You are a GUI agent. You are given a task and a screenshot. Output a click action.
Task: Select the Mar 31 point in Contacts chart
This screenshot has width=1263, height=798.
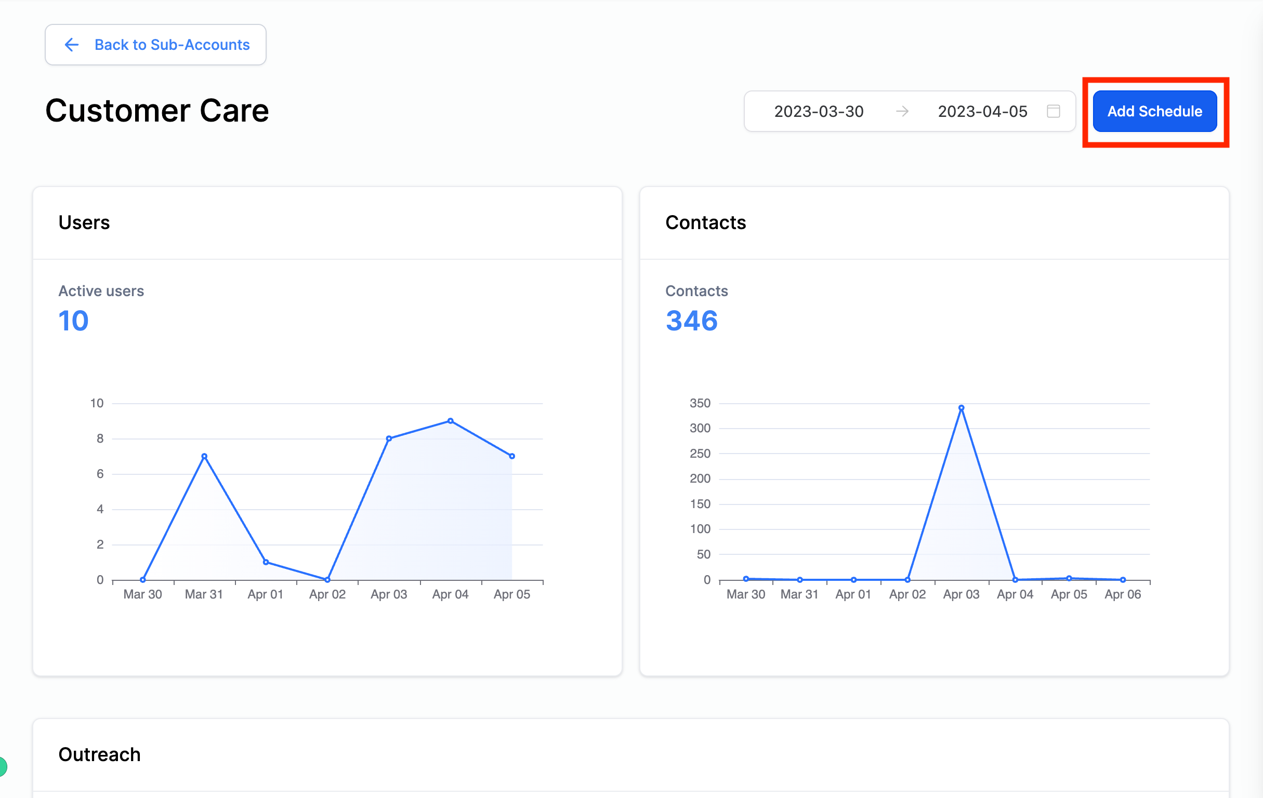coord(800,580)
